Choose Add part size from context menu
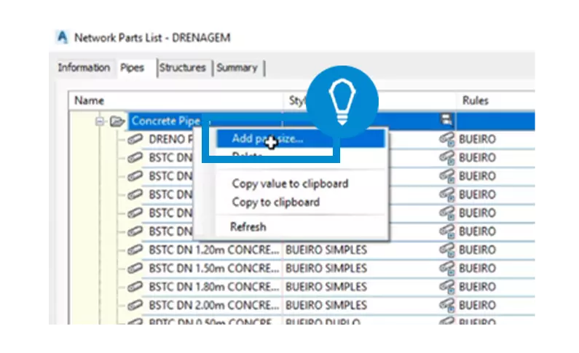 click(301, 139)
